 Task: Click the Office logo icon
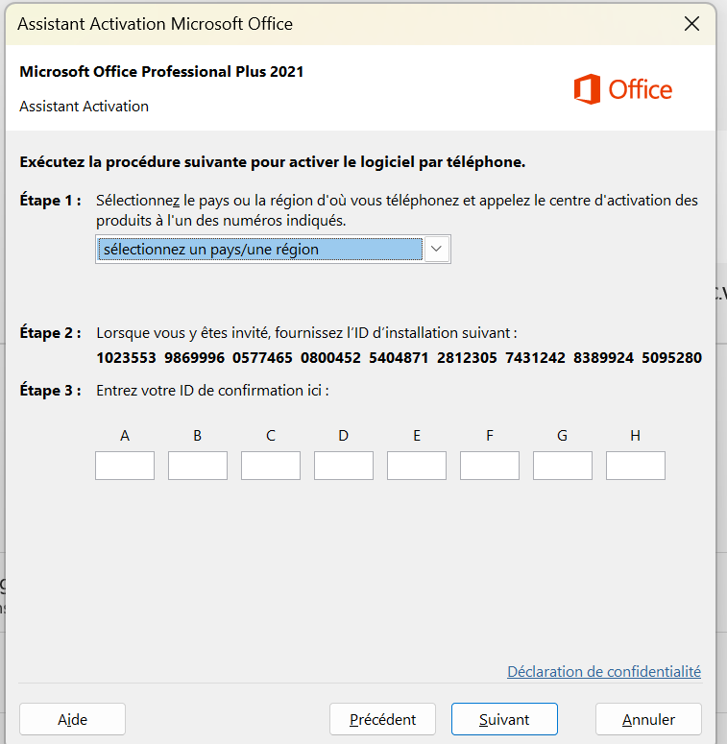pyautogui.click(x=587, y=89)
